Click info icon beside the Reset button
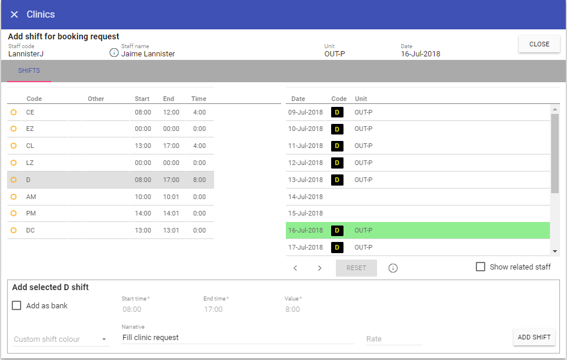The image size is (567, 360). point(393,268)
